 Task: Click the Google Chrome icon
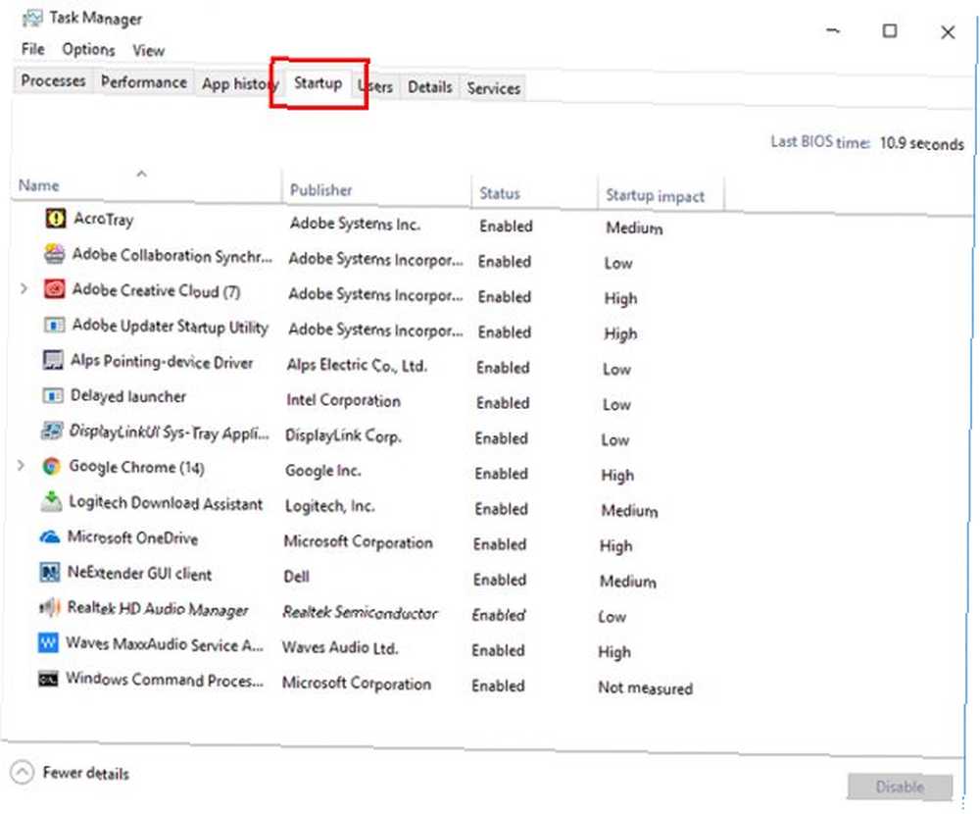pos(51,466)
